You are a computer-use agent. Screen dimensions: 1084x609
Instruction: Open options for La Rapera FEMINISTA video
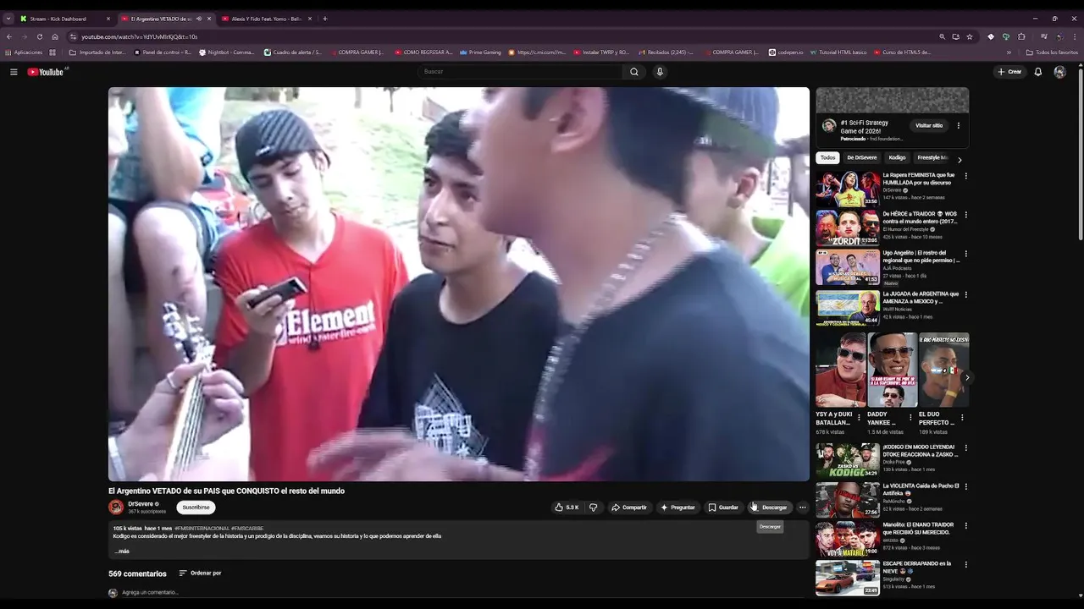pyautogui.click(x=966, y=176)
